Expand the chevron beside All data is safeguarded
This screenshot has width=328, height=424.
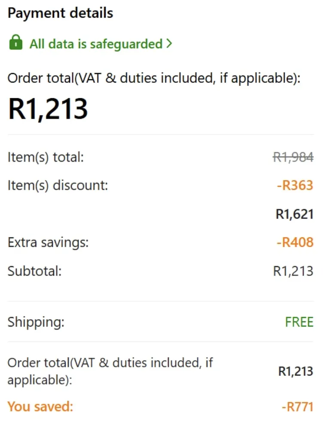(x=169, y=43)
